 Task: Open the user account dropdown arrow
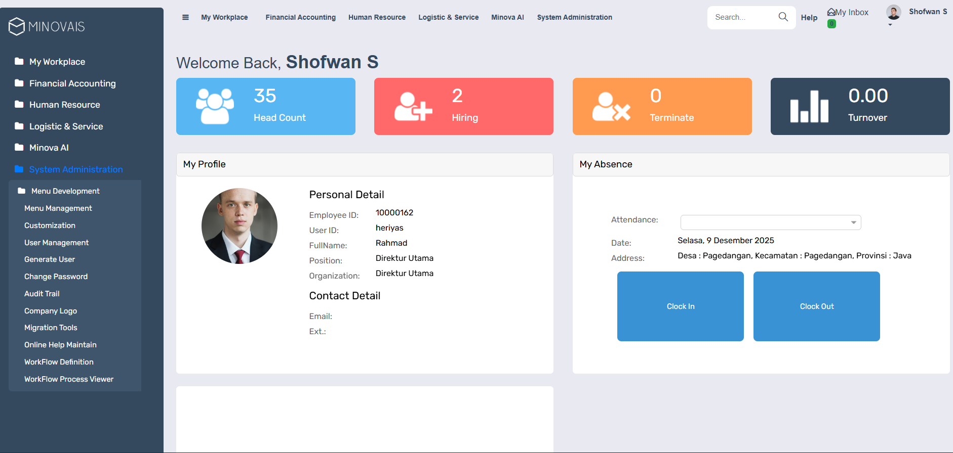click(890, 25)
